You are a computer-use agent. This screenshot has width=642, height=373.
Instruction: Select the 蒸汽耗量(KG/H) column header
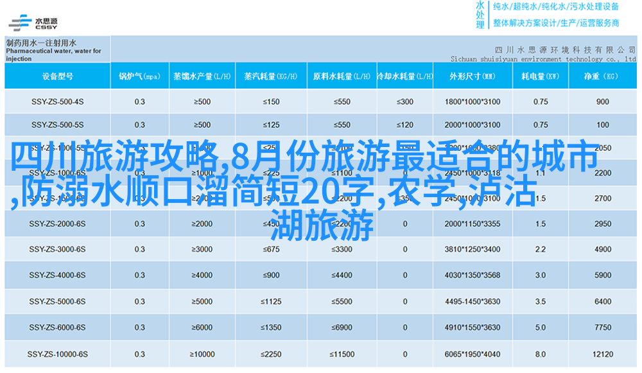coord(271,76)
